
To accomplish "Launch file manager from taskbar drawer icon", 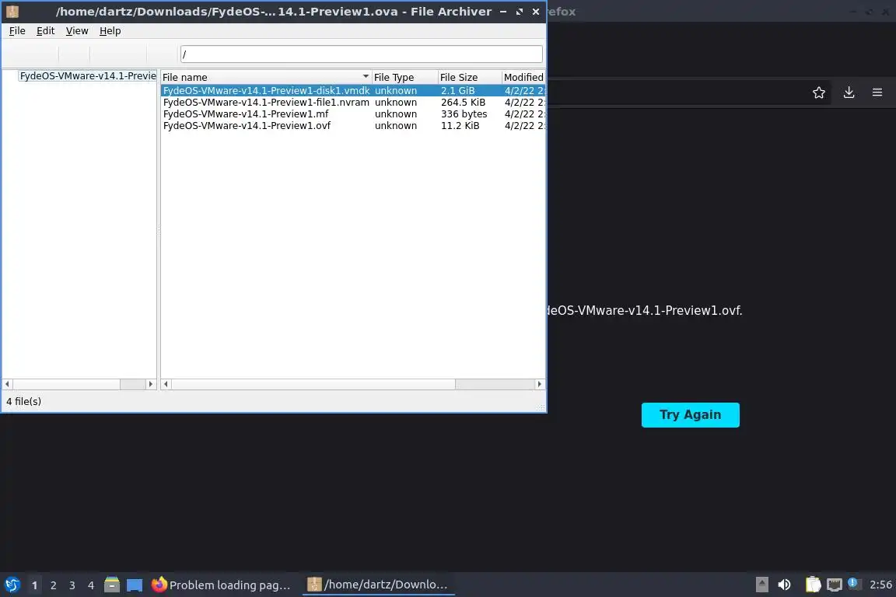I will (112, 585).
